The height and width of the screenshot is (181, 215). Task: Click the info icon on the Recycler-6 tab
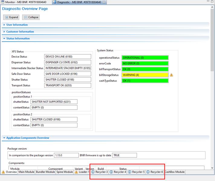[148, 172]
